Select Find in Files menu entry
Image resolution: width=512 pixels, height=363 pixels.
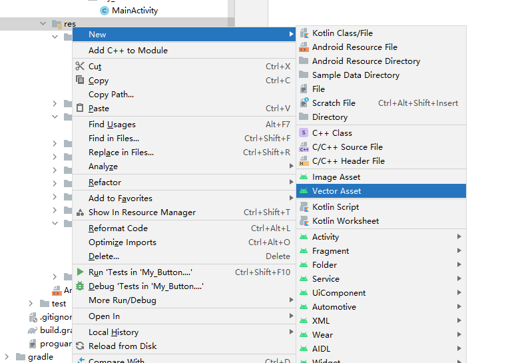[x=114, y=138]
